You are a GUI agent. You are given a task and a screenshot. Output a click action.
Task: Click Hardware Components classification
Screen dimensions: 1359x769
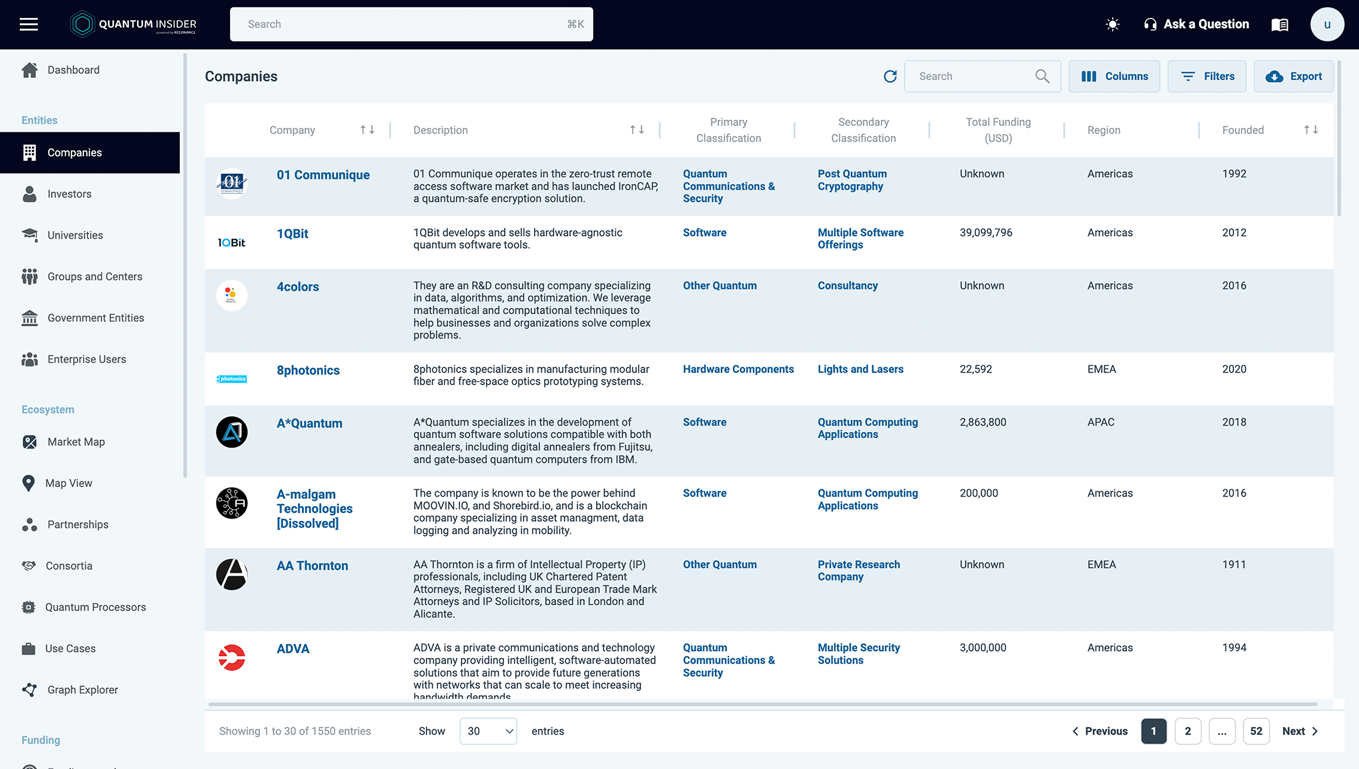point(738,370)
